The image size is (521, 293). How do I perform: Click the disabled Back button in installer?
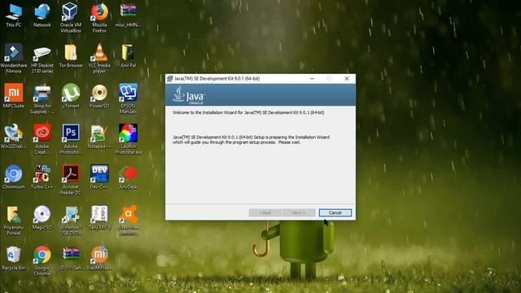tap(265, 212)
